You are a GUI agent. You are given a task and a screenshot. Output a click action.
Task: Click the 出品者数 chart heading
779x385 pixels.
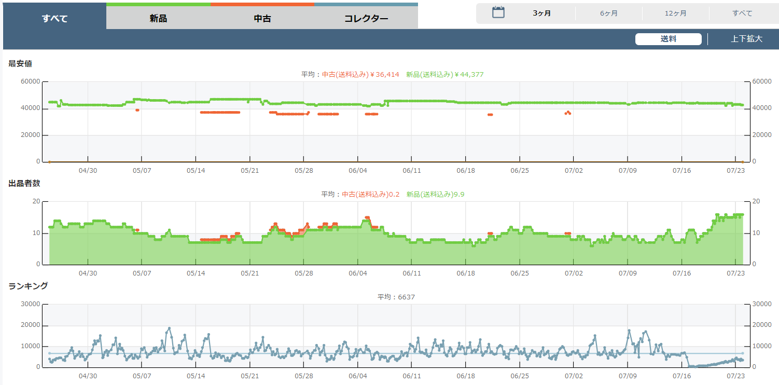click(24, 183)
